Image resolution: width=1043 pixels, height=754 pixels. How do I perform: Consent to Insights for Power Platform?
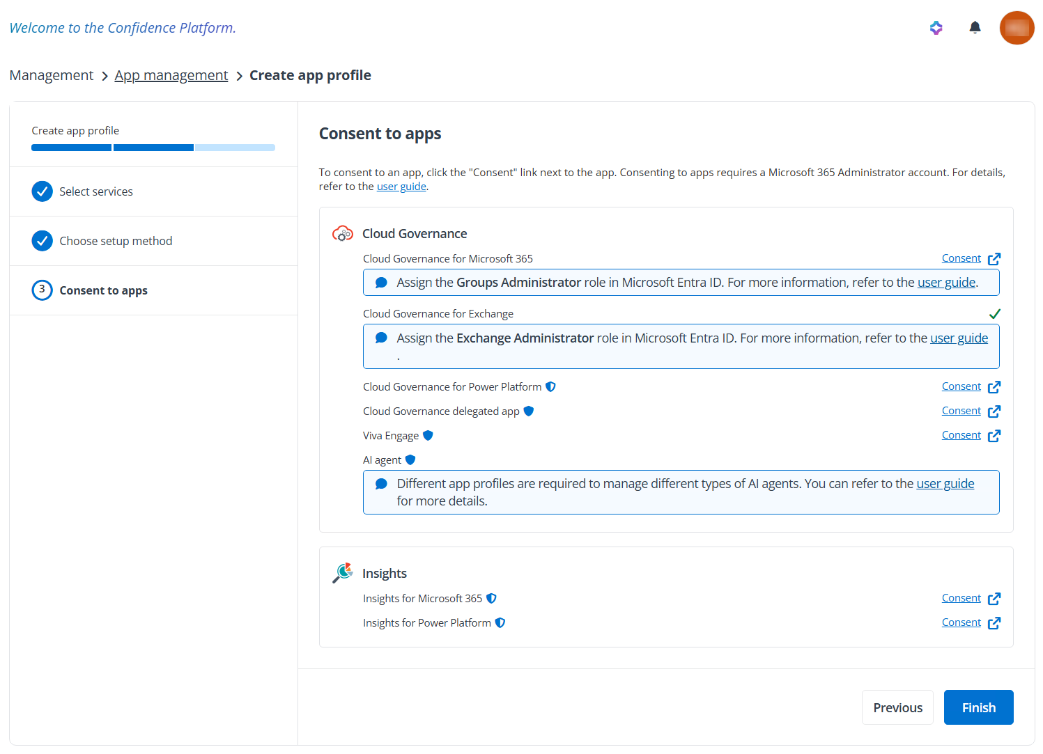point(961,622)
